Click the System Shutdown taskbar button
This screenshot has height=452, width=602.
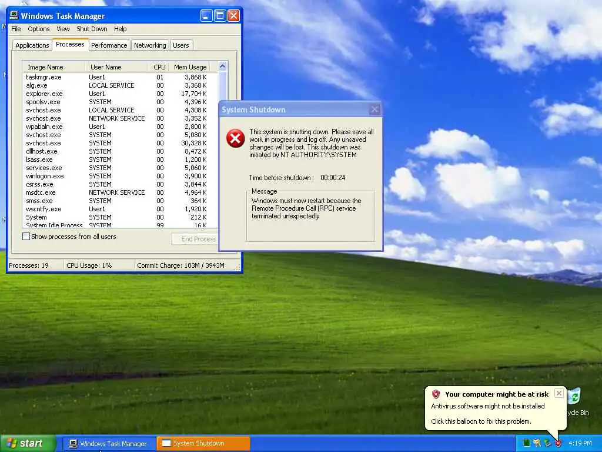click(203, 444)
